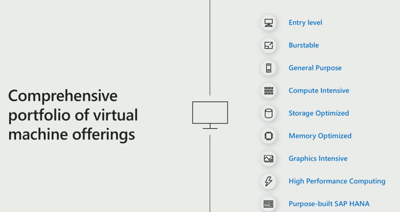The image size is (400, 212).
Task: Click the Burstable expand-arrow icon
Action: click(x=268, y=45)
